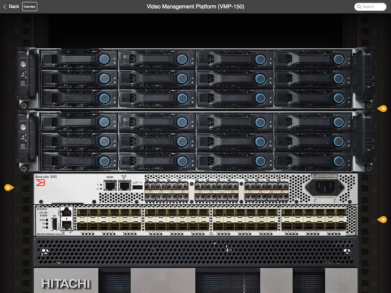Focus the Search field
391x293 pixels.
click(x=370, y=7)
